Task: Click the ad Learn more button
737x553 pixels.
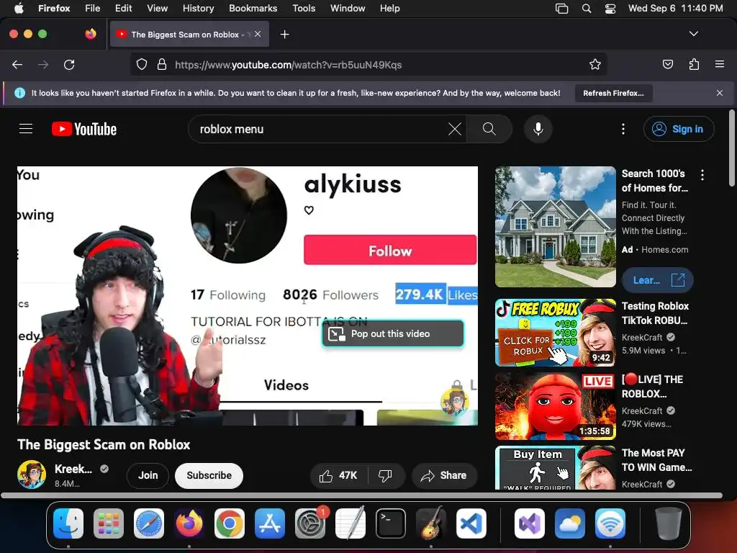Action: click(x=657, y=280)
